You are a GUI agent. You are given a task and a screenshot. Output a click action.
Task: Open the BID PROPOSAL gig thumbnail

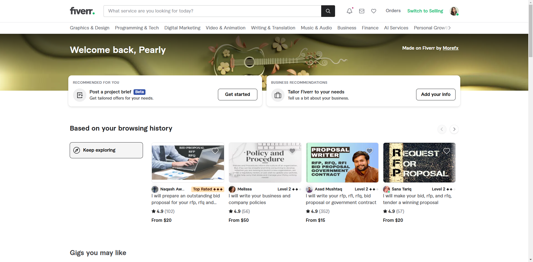(x=188, y=162)
